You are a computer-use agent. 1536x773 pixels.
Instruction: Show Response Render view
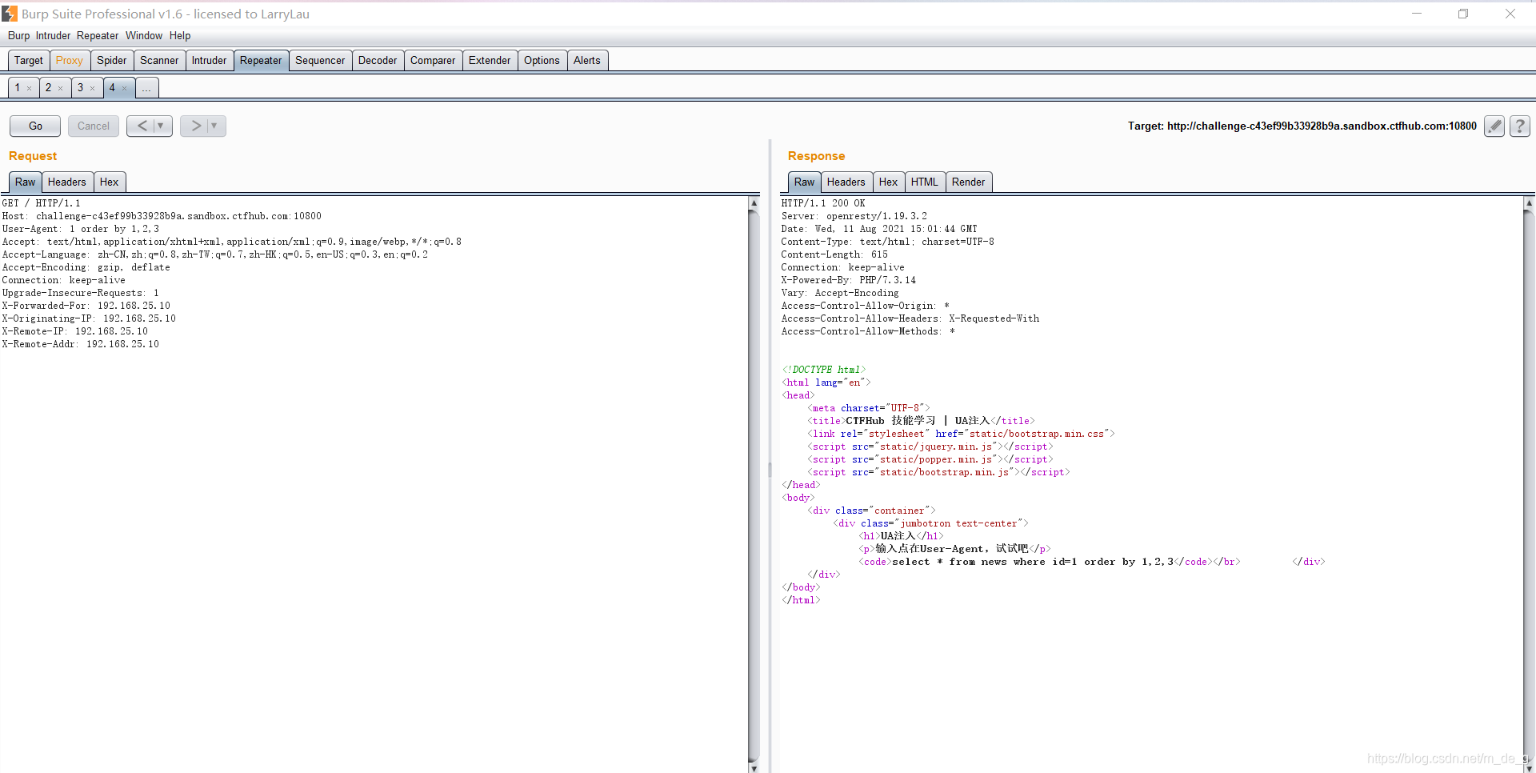click(x=969, y=182)
